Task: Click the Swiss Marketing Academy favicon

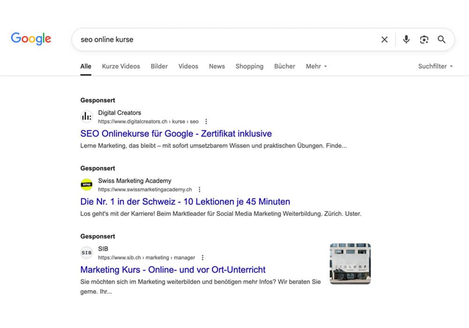Action: (x=86, y=184)
